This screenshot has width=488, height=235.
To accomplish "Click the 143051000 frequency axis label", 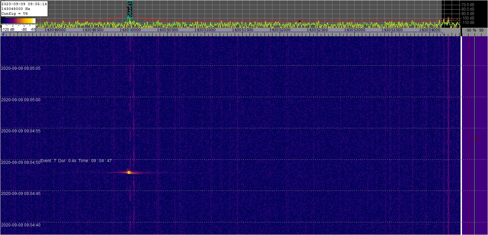I will click(x=205, y=30).
